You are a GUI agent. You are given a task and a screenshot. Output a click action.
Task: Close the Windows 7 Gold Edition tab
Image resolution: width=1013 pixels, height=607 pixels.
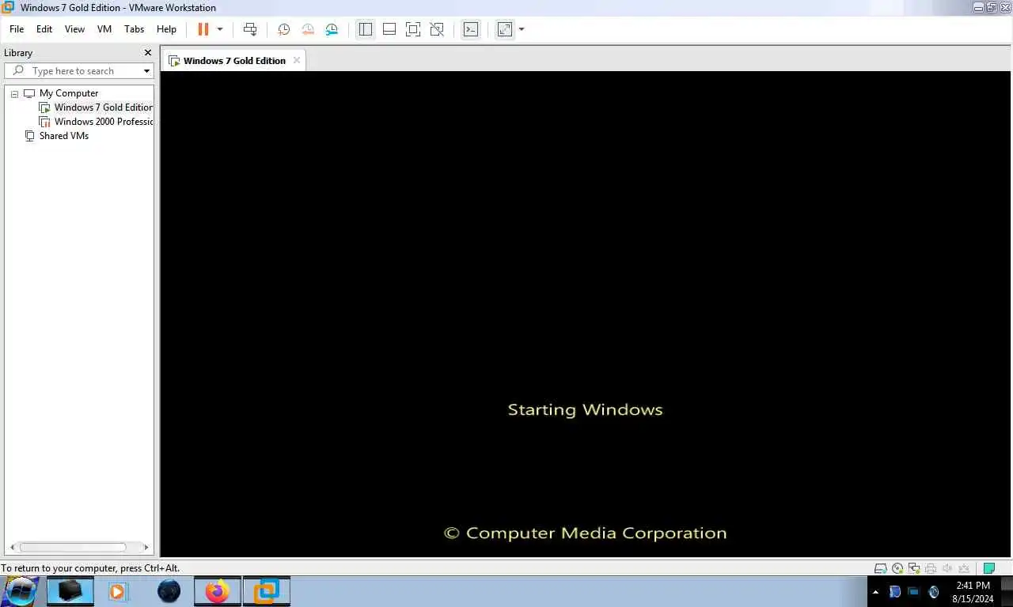pos(297,60)
